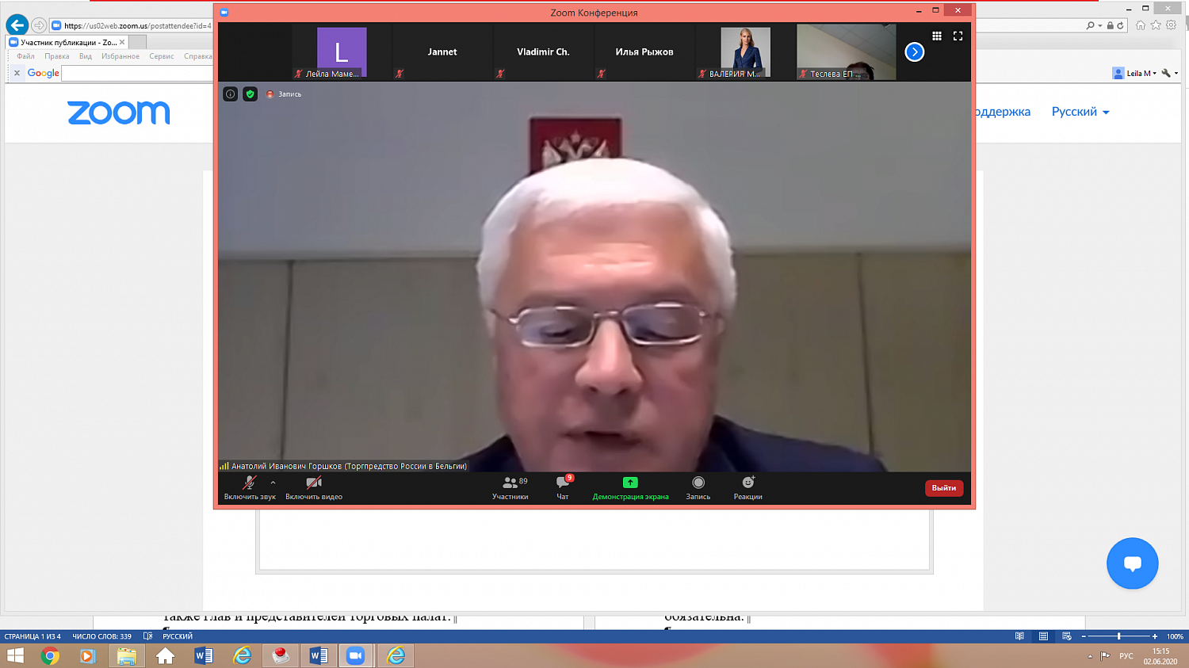This screenshot has width=1189, height=668.
Task: Click the green Share Screen icon
Action: coord(630,483)
